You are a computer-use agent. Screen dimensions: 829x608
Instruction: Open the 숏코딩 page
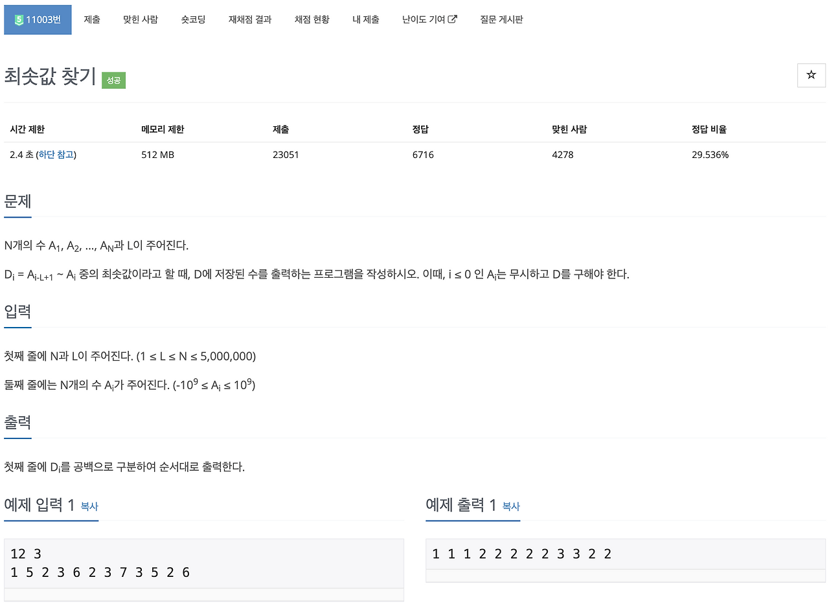click(x=192, y=19)
